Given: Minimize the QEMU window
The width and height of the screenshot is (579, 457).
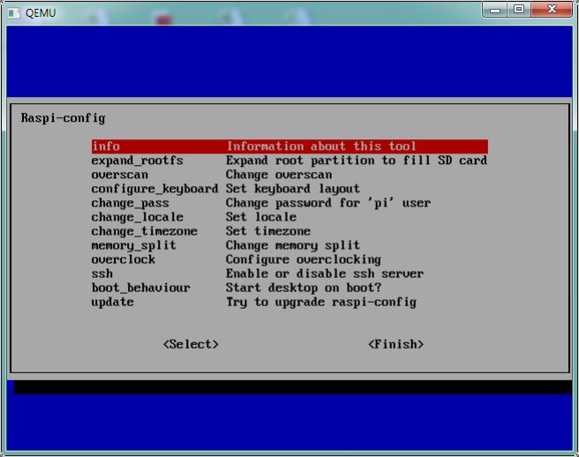Looking at the screenshot, I should pyautogui.click(x=495, y=9).
